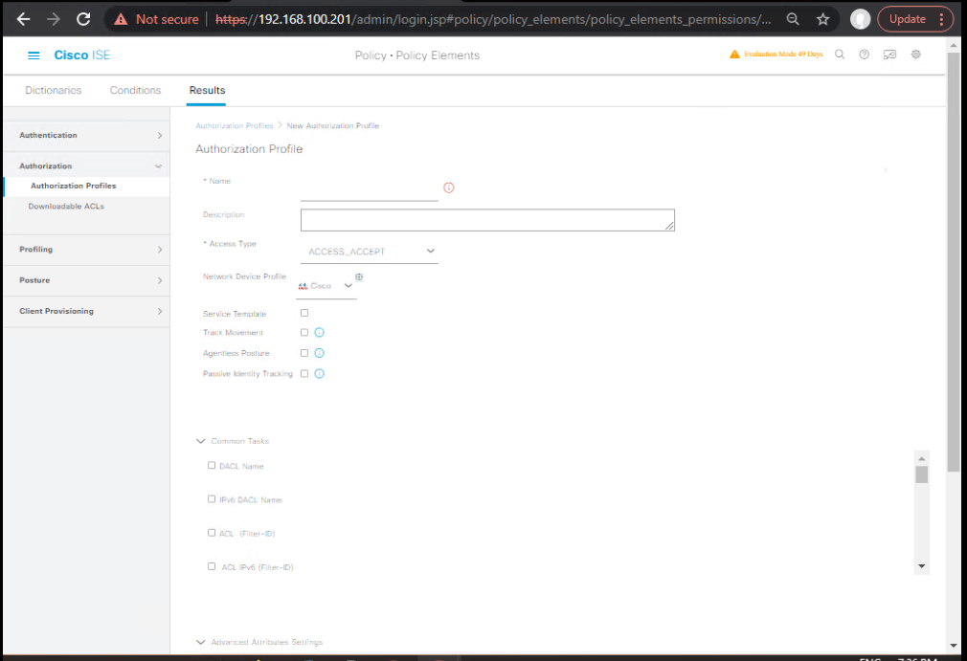This screenshot has width=967, height=661.
Task: Click the main page scrollbar thumb
Action: click(x=954, y=262)
